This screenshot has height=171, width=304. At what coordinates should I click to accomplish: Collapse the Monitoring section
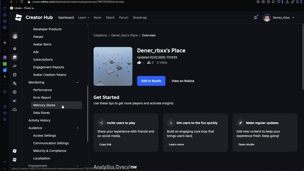pyautogui.click(x=77, y=82)
